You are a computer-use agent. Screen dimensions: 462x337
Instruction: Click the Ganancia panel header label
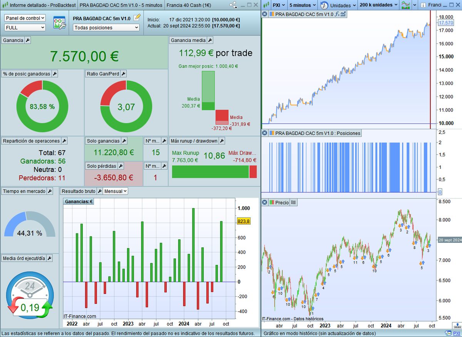13,40
